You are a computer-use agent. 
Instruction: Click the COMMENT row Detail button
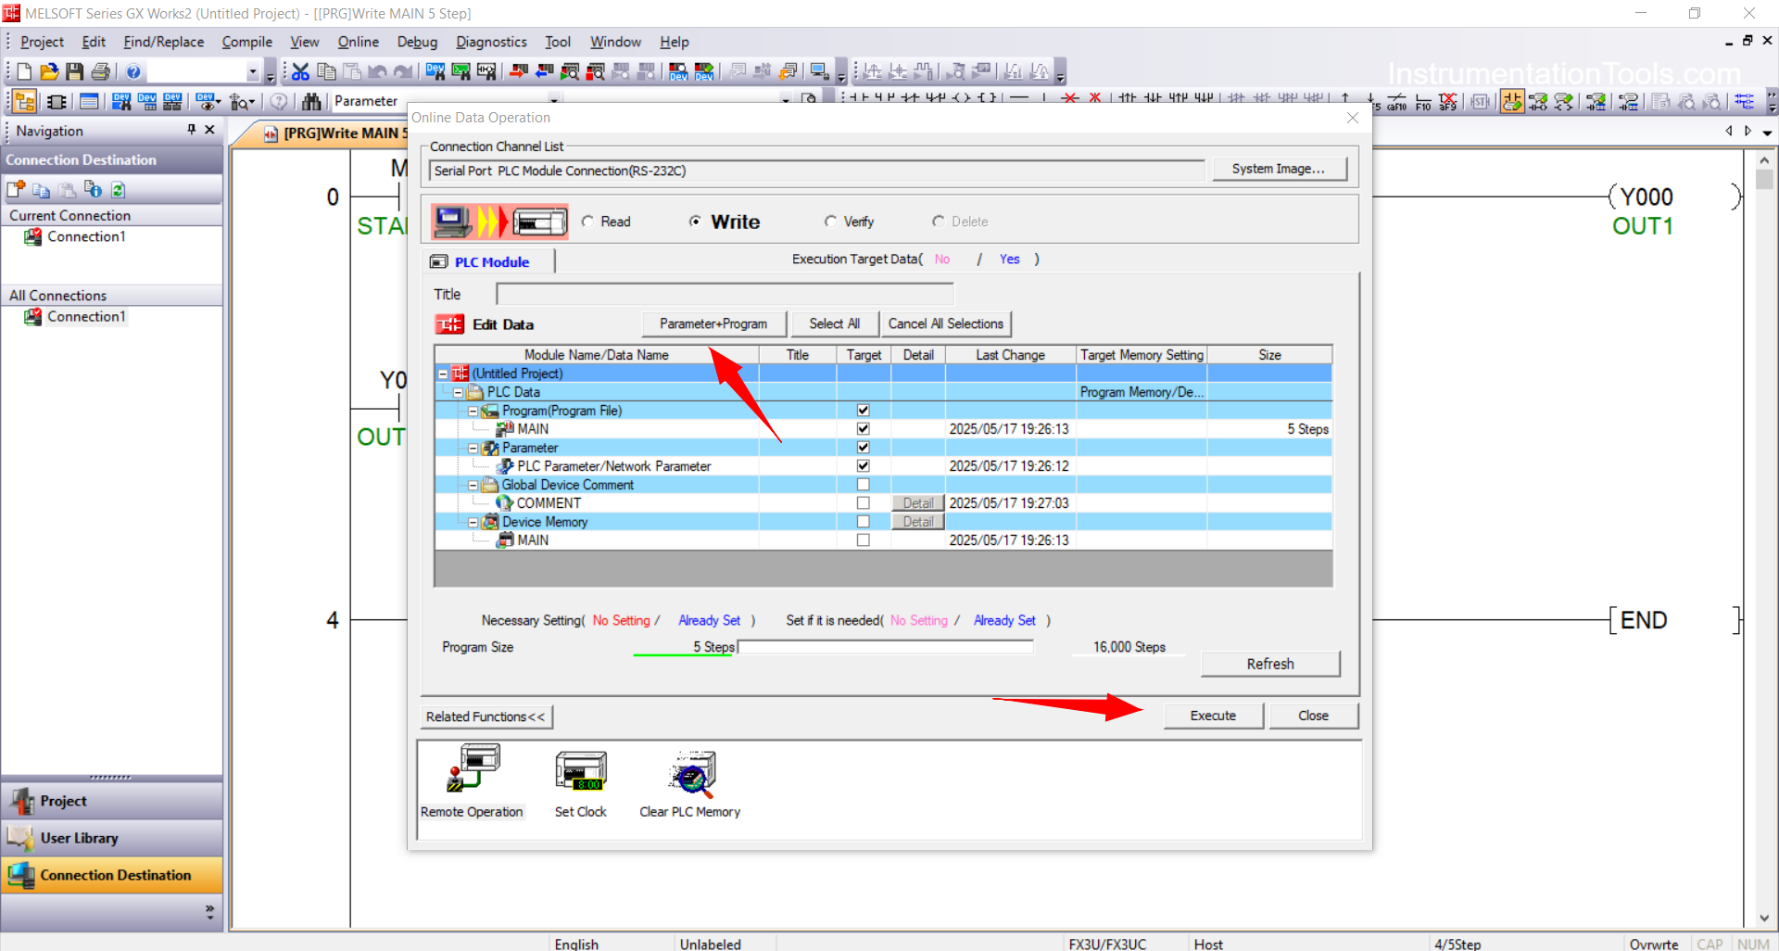pos(917,502)
